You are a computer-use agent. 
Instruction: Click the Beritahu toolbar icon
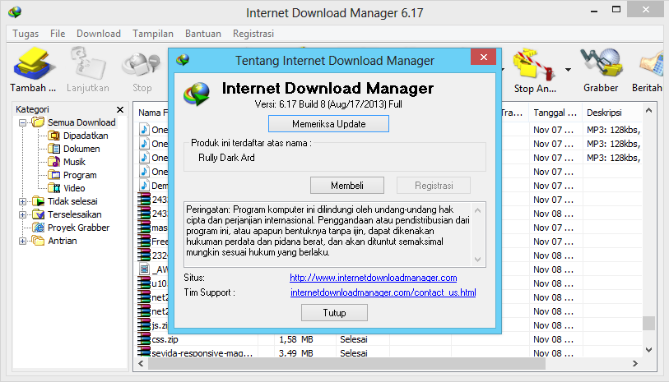tap(652, 65)
